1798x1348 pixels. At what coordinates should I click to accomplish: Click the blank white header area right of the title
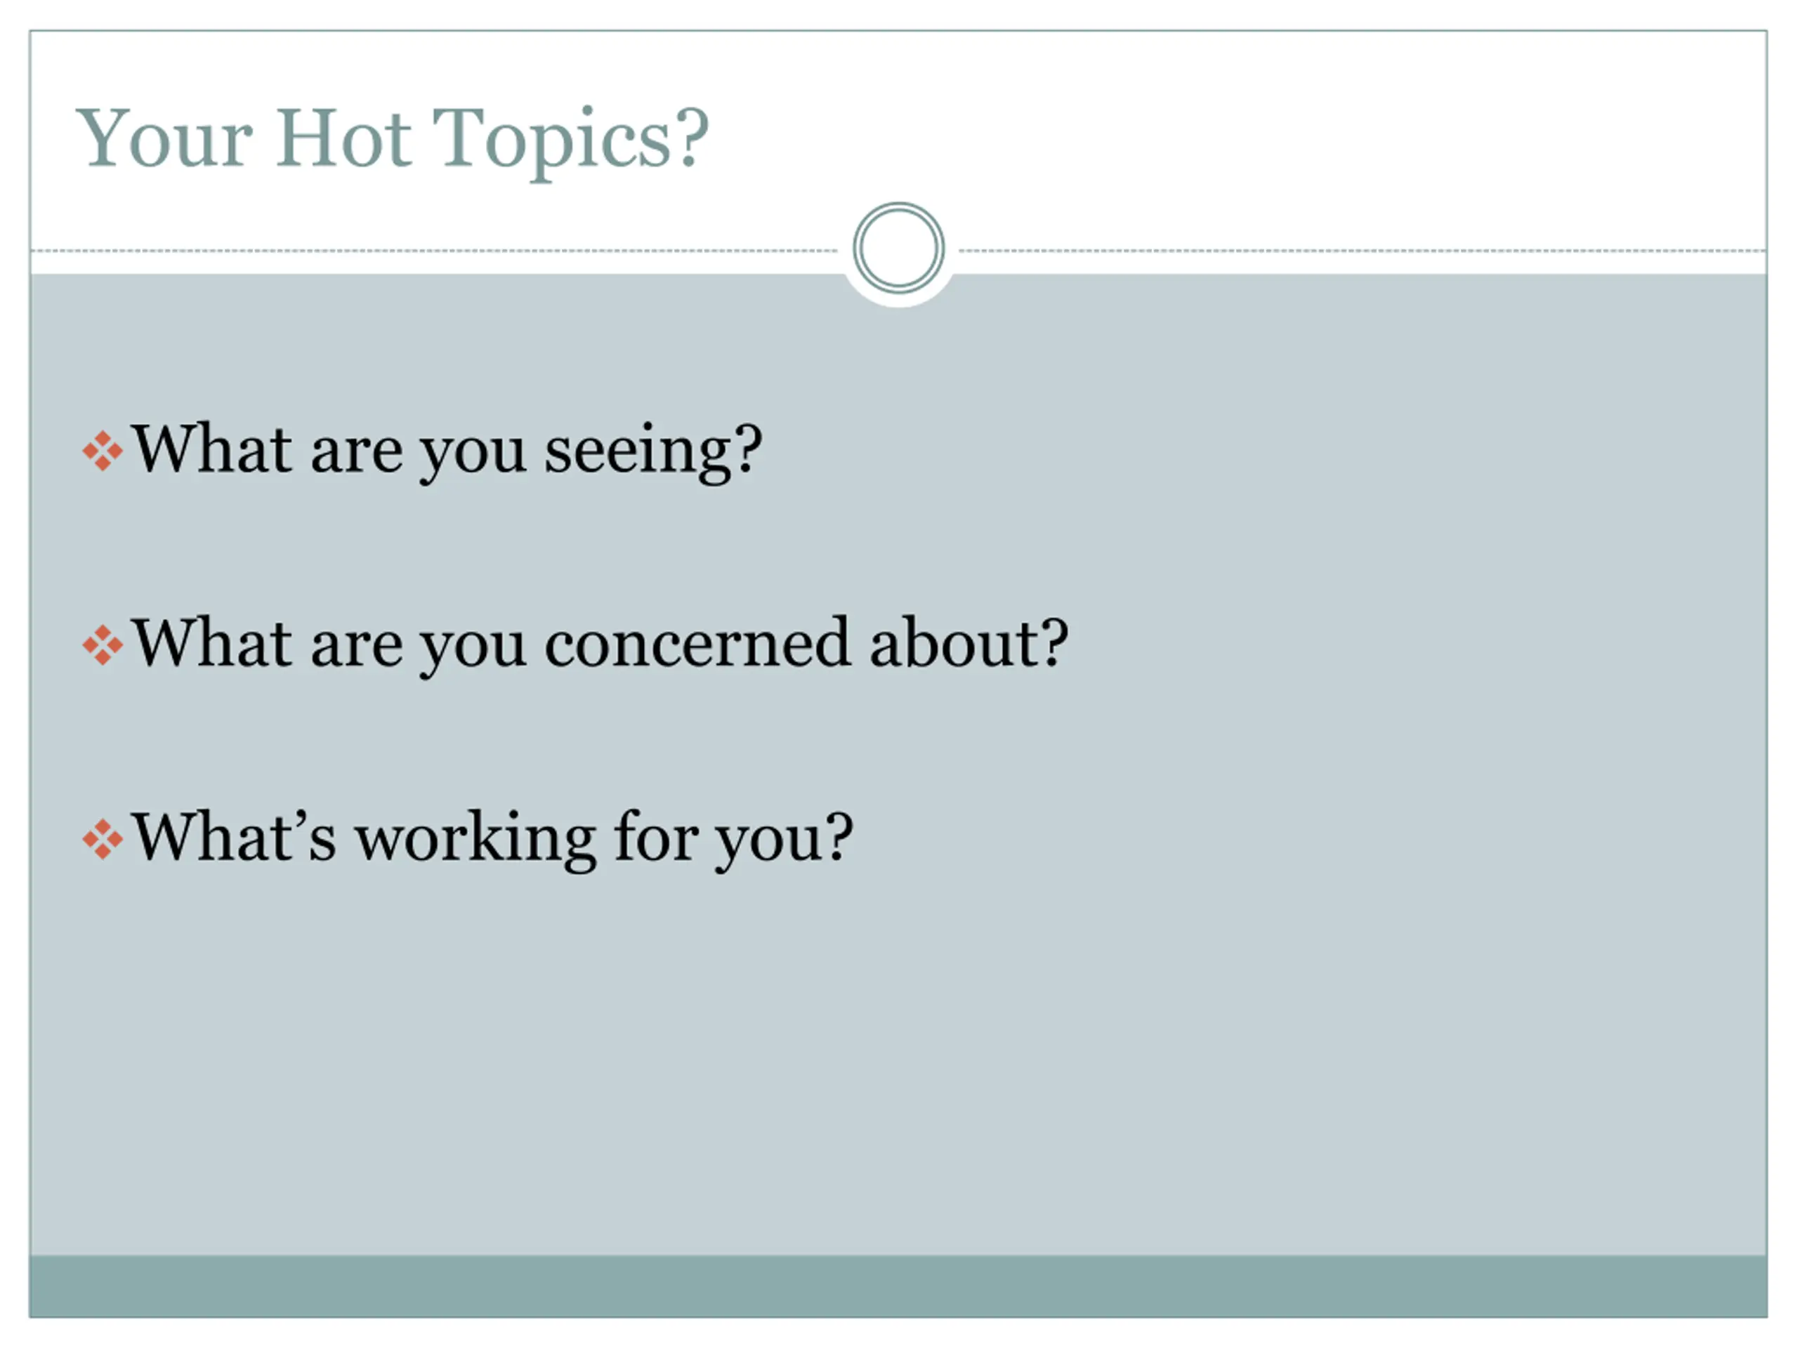click(x=1235, y=138)
